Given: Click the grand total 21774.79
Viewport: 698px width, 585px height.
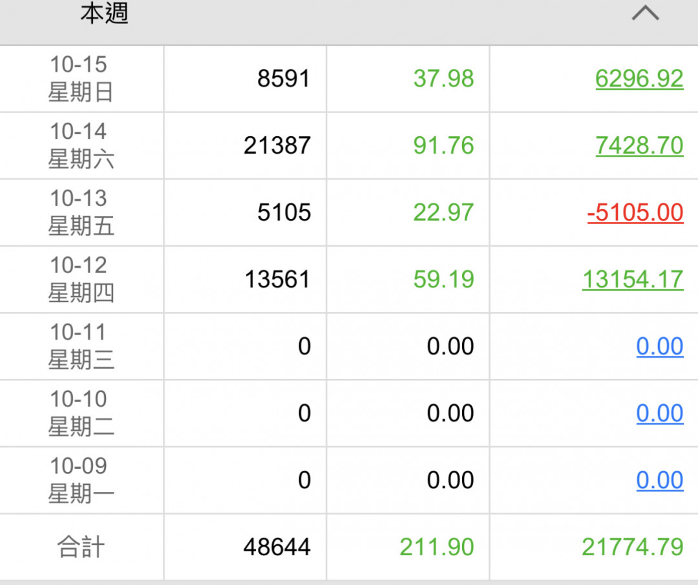Looking at the screenshot, I should point(633,547).
